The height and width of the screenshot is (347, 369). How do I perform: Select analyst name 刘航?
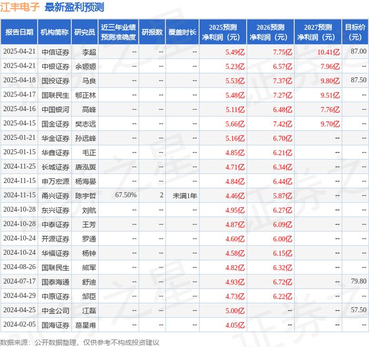89,210
